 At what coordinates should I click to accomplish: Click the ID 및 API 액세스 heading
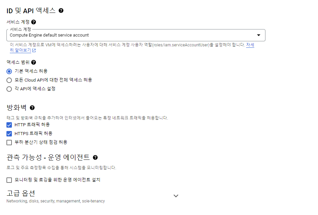[x=31, y=10]
